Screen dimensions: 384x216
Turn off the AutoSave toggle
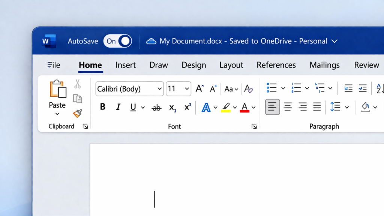117,41
